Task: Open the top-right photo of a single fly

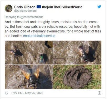Action: (77, 53)
